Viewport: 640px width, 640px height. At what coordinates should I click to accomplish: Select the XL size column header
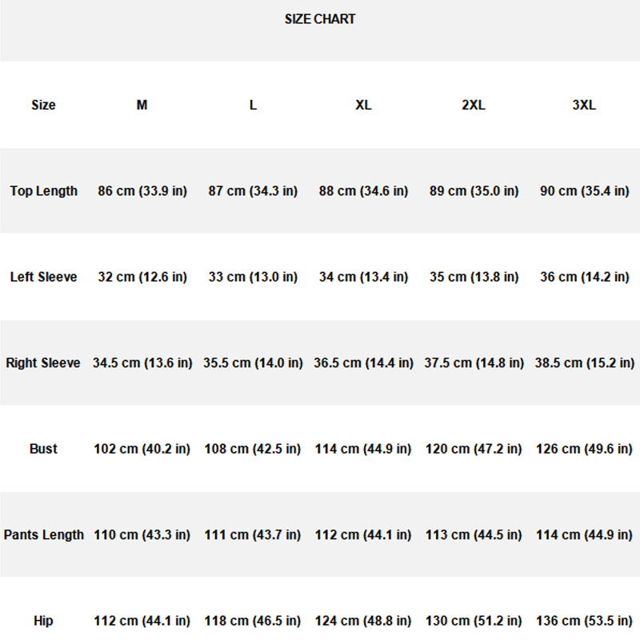click(x=363, y=105)
